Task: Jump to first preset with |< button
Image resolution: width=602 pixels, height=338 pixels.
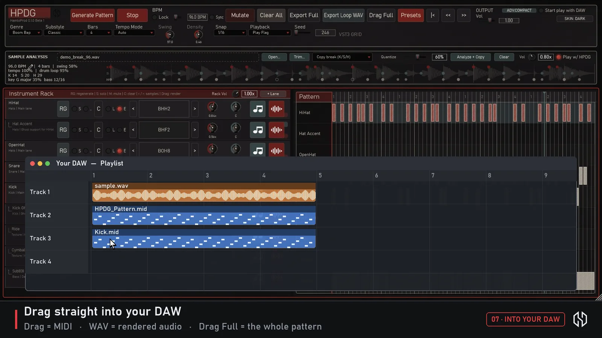Action: [433, 15]
